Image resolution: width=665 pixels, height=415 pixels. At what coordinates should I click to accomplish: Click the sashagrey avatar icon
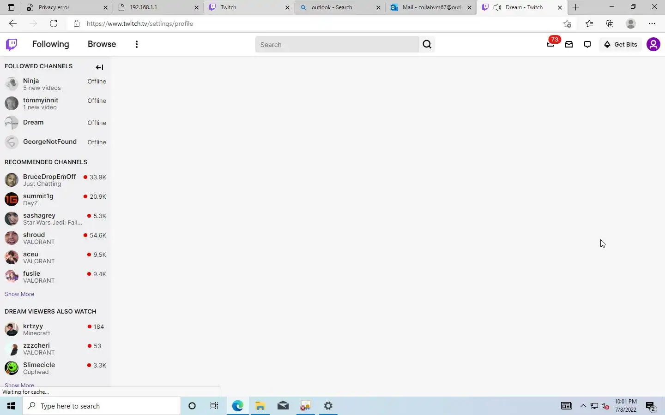coord(12,219)
